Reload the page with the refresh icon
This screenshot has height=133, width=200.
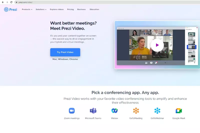(11, 2)
